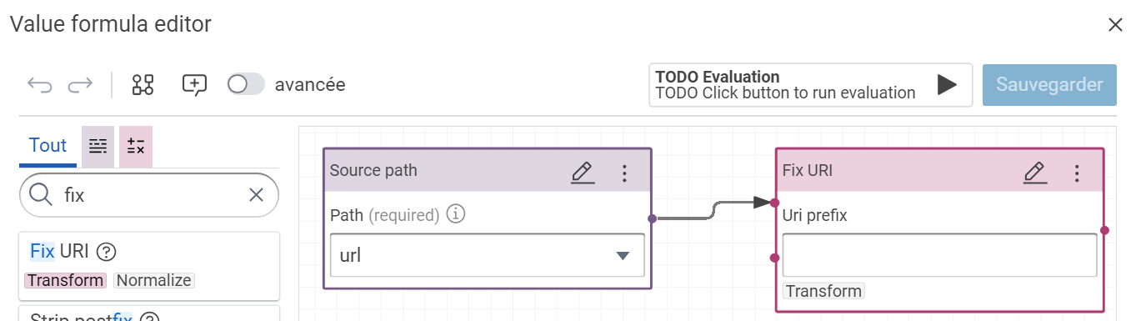Image resolution: width=1131 pixels, height=321 pixels.
Task: Run evaluation with the play button
Action: (946, 84)
